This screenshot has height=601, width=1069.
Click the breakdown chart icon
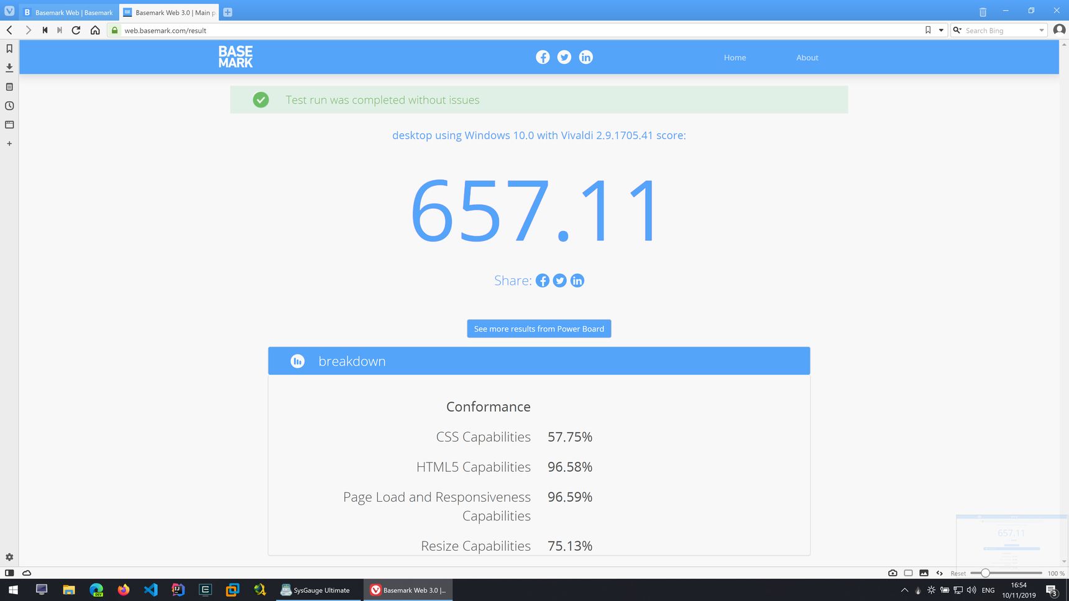coord(298,361)
